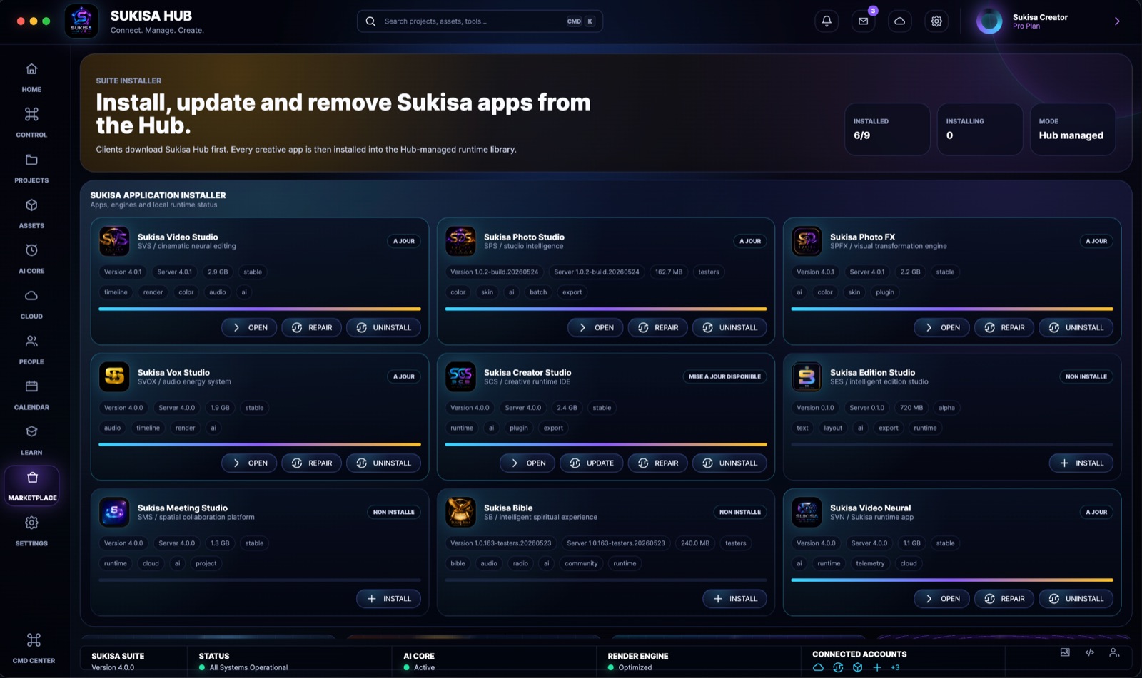
Task: Open Sukisa Video Neural
Action: tap(941, 599)
